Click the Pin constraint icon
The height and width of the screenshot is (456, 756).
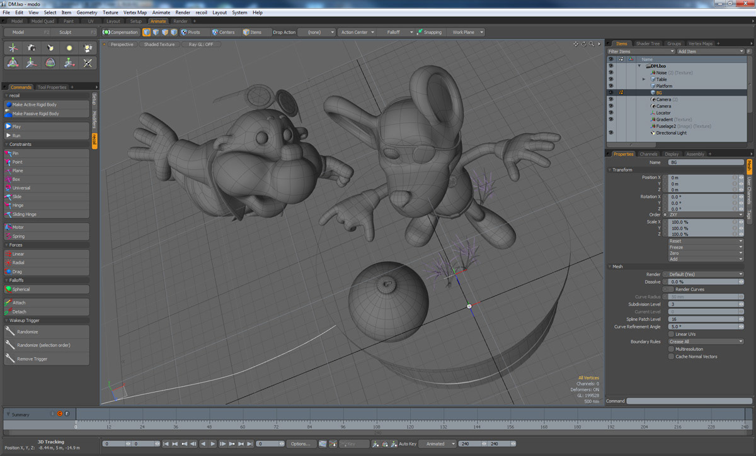pyautogui.click(x=8, y=153)
